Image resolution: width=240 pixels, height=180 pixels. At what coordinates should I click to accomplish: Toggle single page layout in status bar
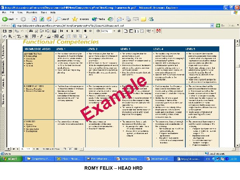click(x=65, y=149)
